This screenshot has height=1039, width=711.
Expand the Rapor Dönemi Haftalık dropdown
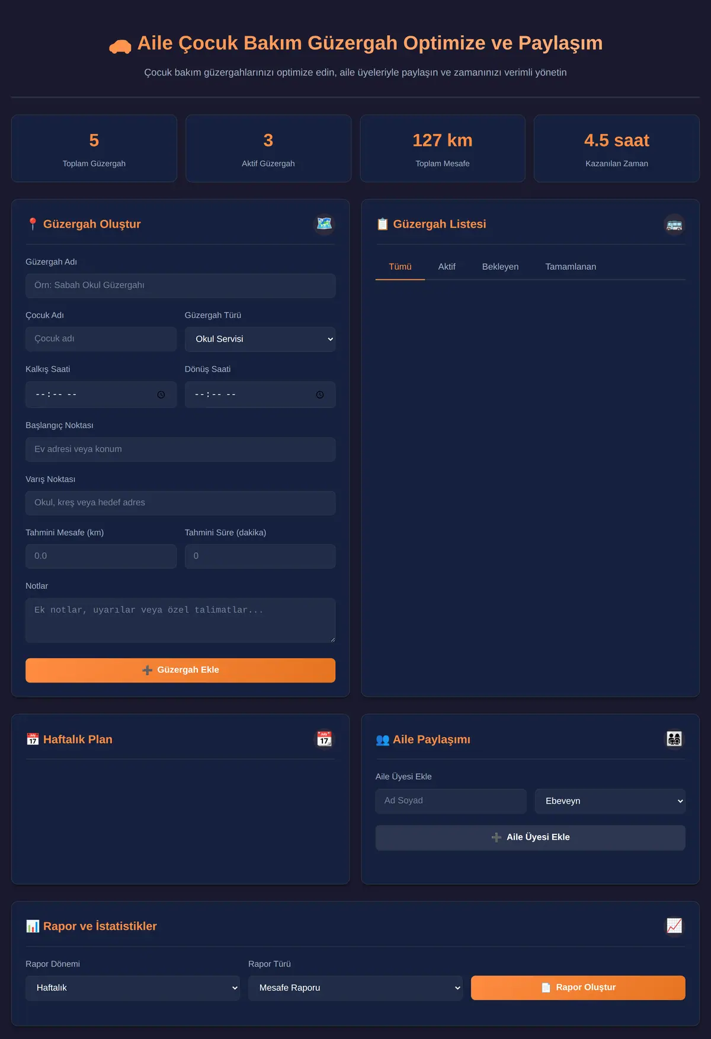click(x=133, y=988)
